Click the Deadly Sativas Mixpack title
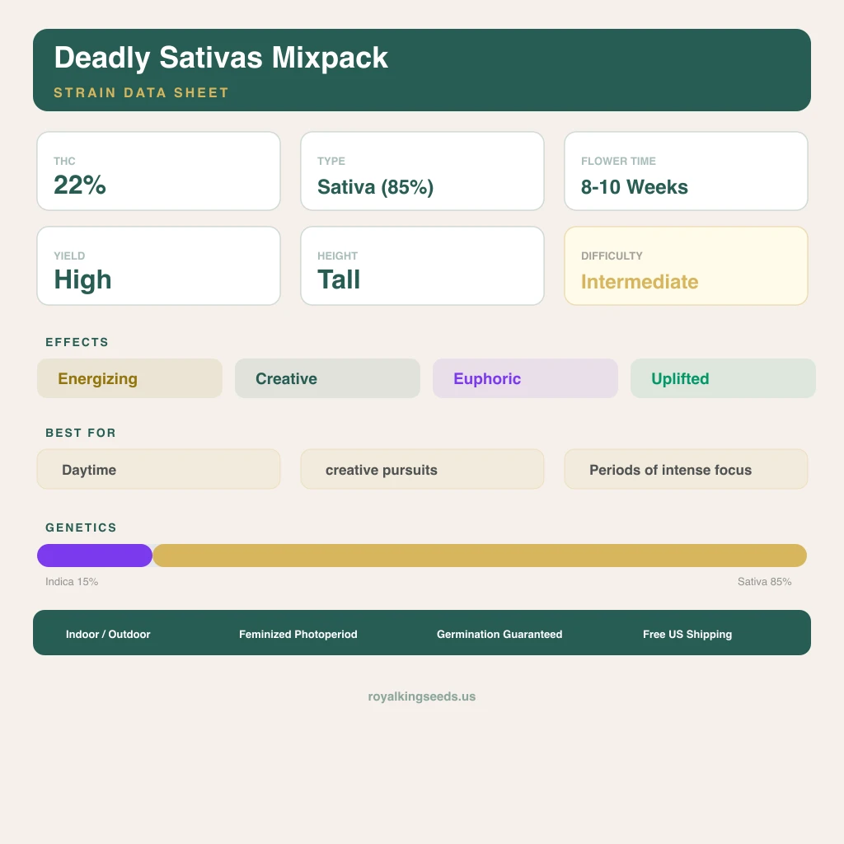The image size is (844, 844). pyautogui.click(x=221, y=59)
